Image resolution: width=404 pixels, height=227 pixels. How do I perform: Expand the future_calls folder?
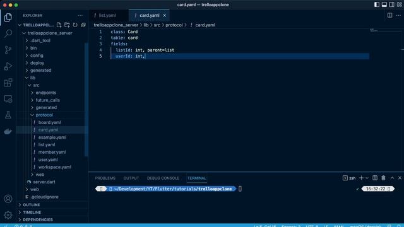pyautogui.click(x=48, y=100)
